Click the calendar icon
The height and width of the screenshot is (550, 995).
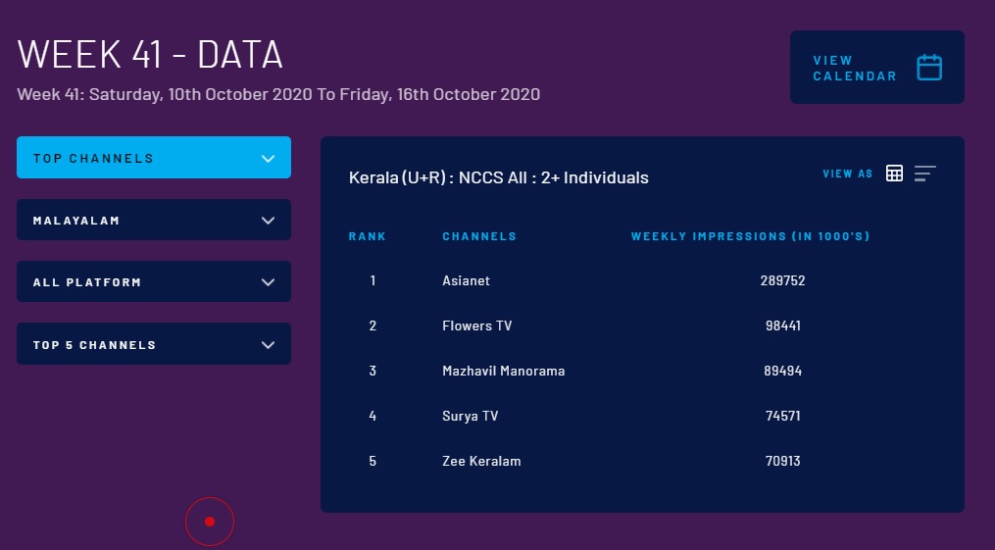(x=928, y=68)
